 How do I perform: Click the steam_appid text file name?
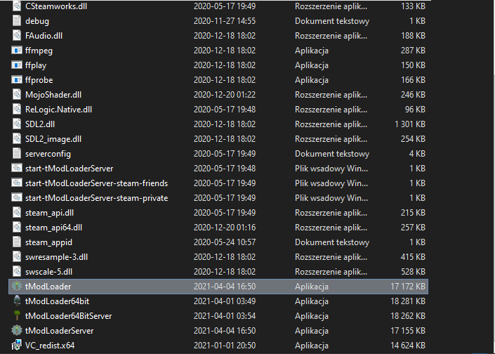pyautogui.click(x=48, y=242)
